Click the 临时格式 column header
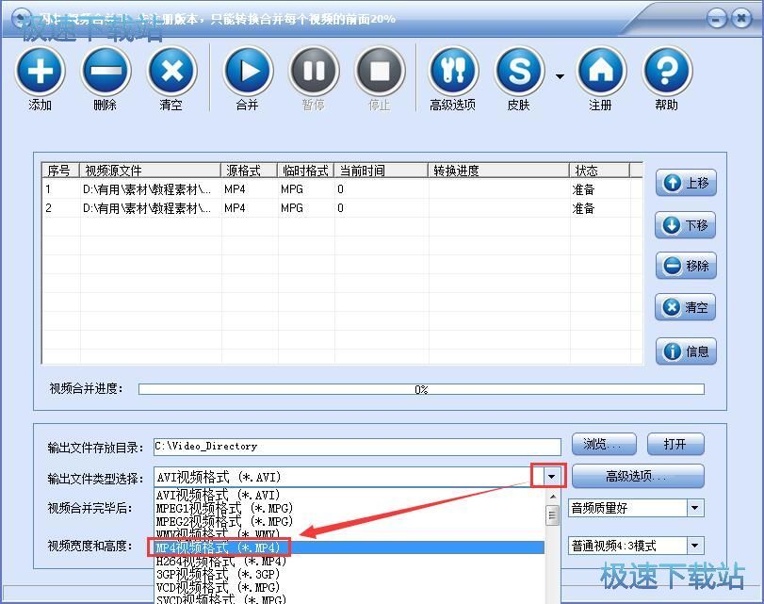 (305, 171)
